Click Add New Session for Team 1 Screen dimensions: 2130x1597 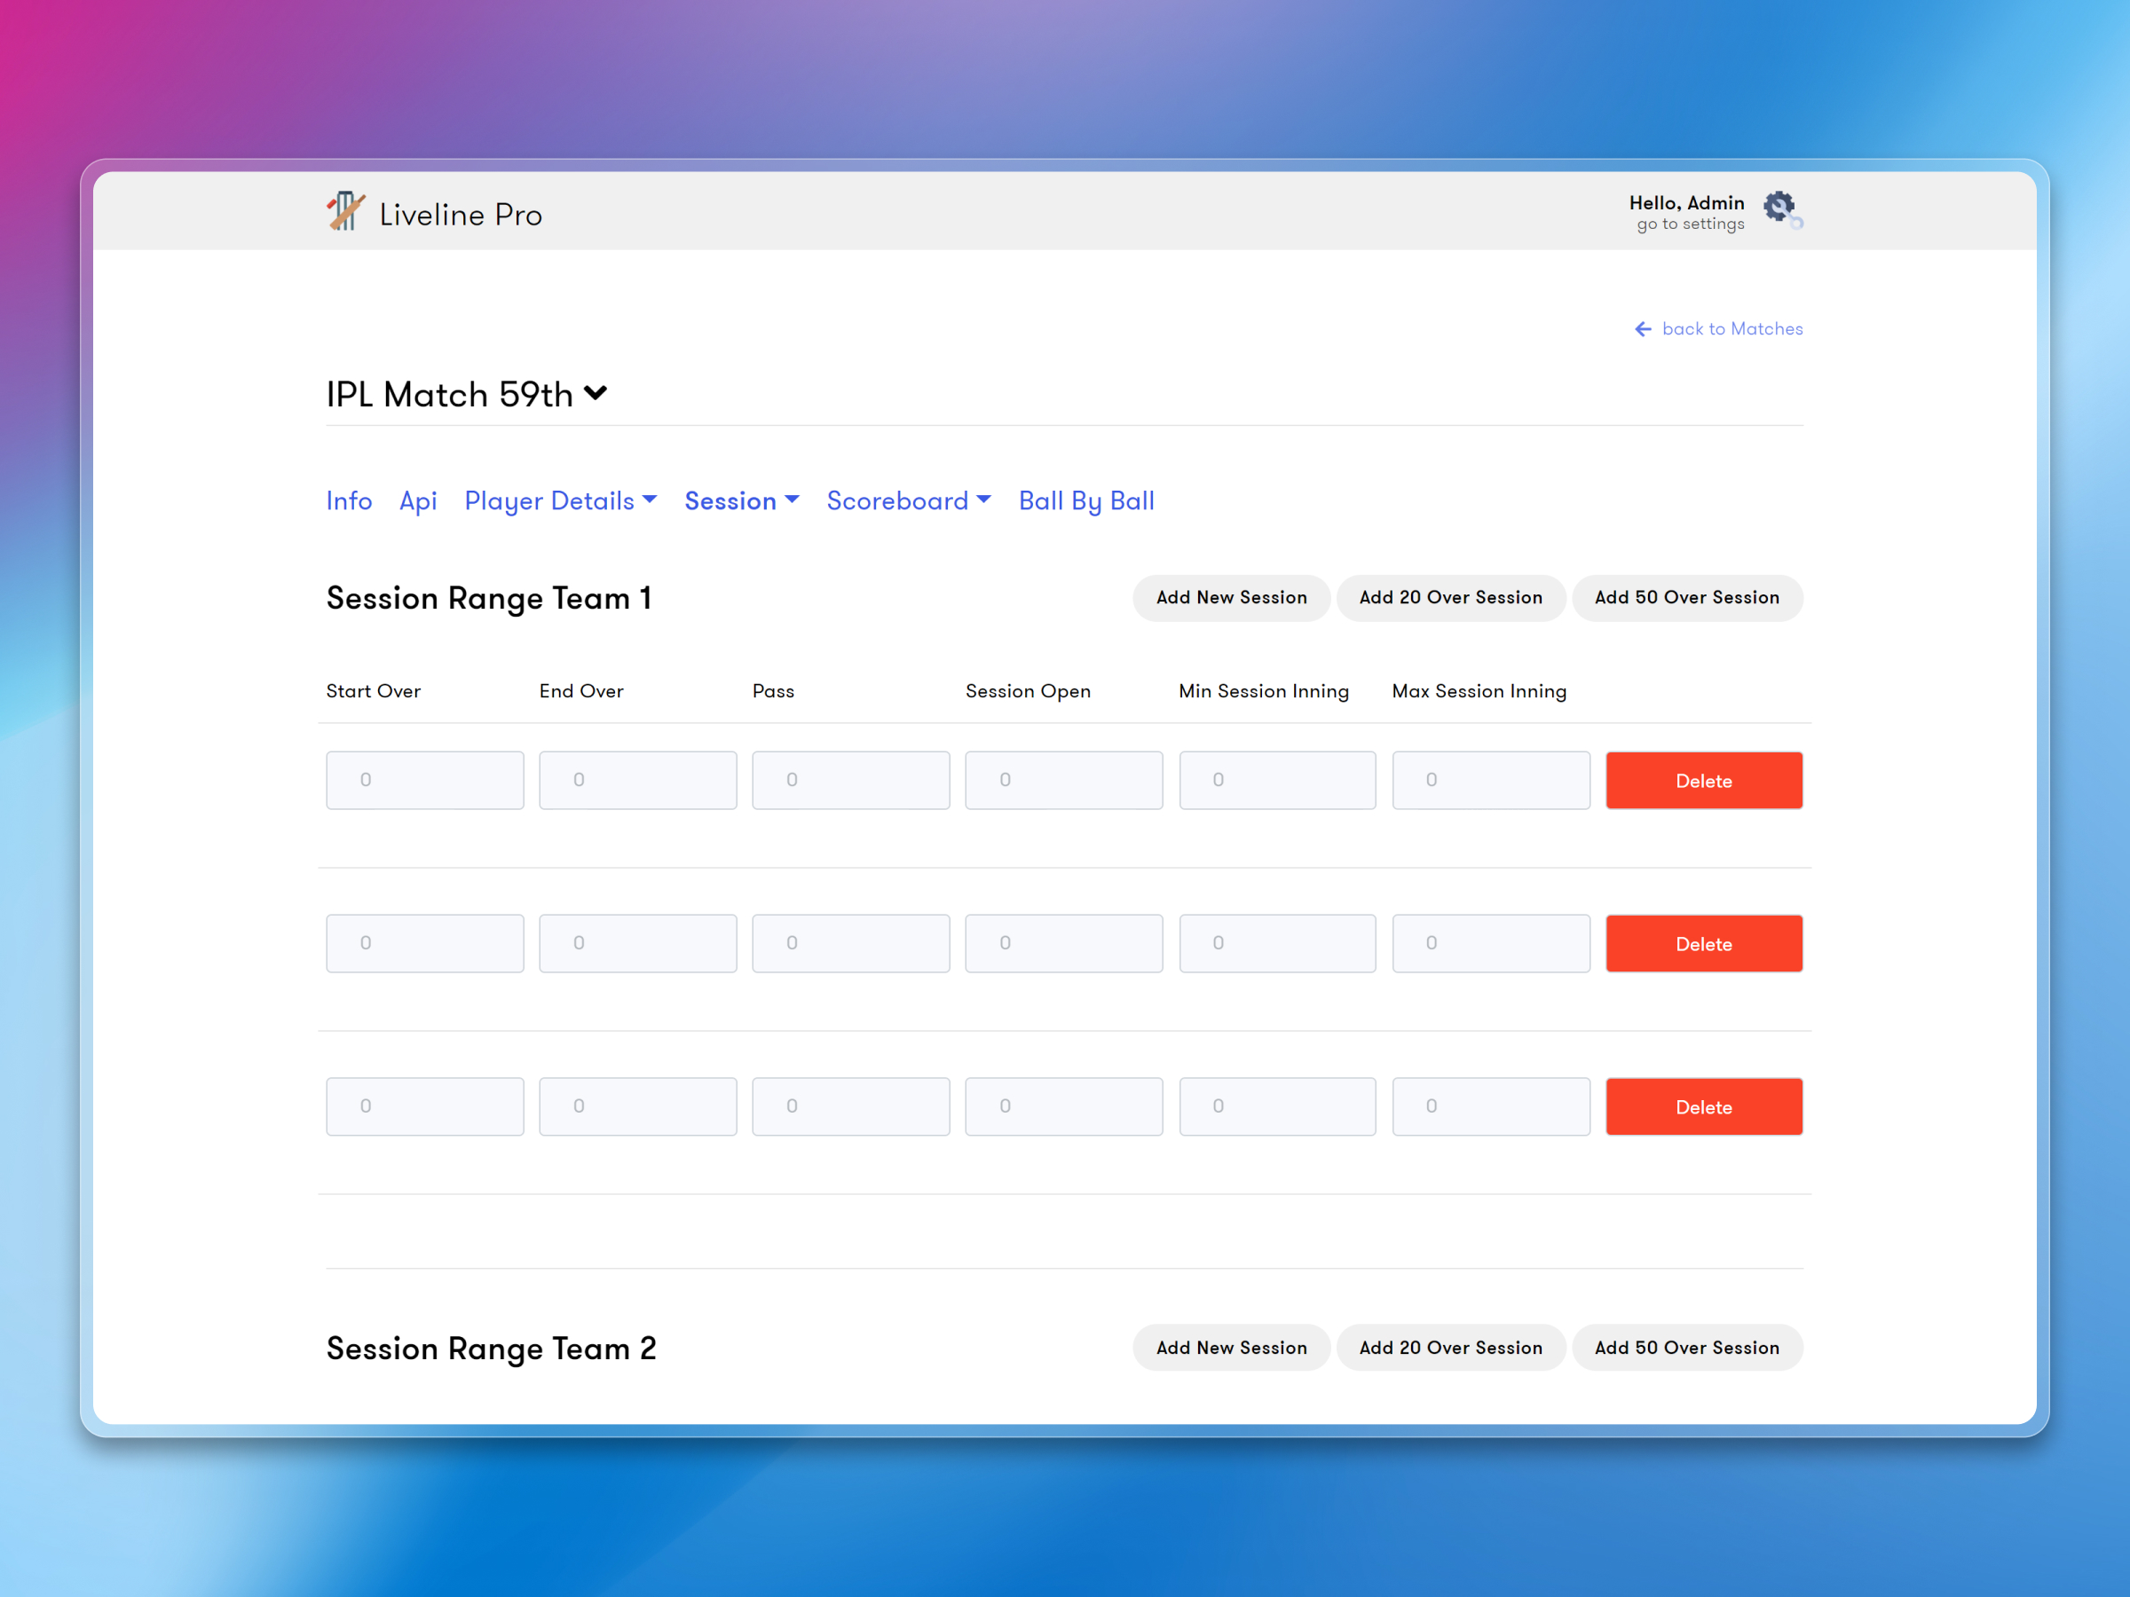(1232, 598)
